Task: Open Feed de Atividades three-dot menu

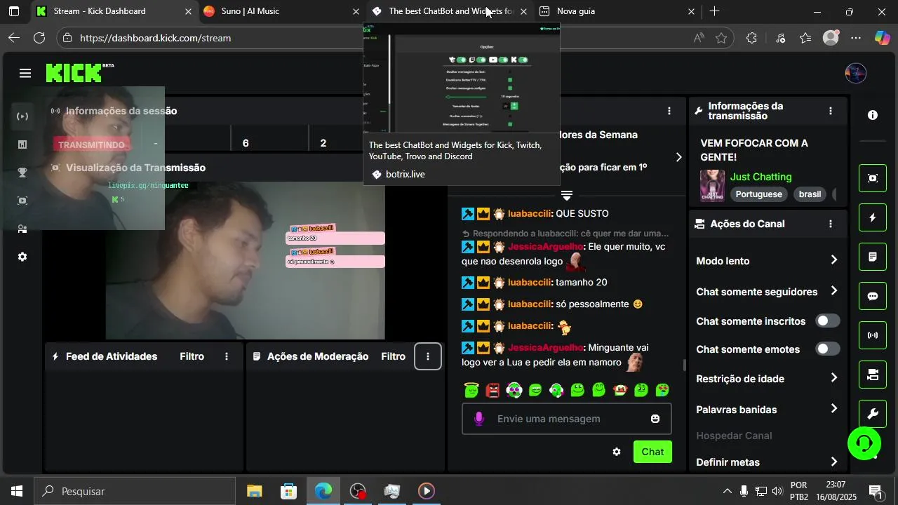Action: [227, 356]
